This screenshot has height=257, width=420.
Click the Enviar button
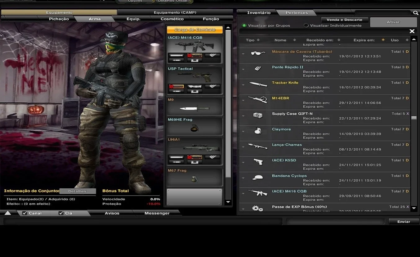point(404,222)
